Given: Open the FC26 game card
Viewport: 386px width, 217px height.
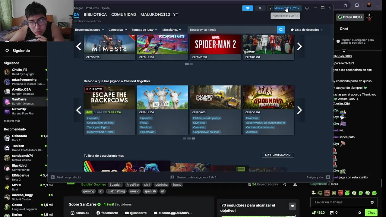Looking at the screenshot, I should 268,47.
